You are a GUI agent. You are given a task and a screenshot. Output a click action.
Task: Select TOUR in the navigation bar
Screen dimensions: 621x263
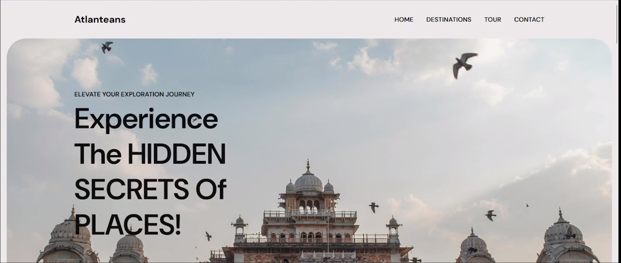(x=493, y=20)
